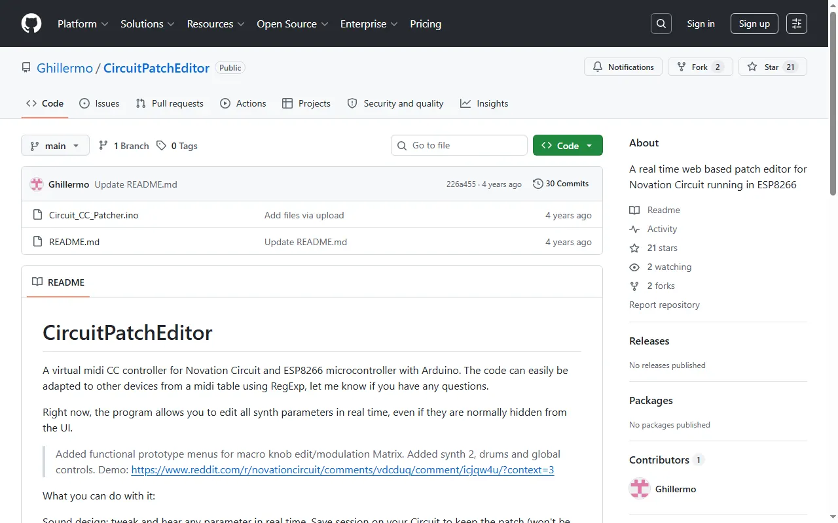838x523 pixels.
Task: Expand the Solutions menu
Action: [x=147, y=24]
